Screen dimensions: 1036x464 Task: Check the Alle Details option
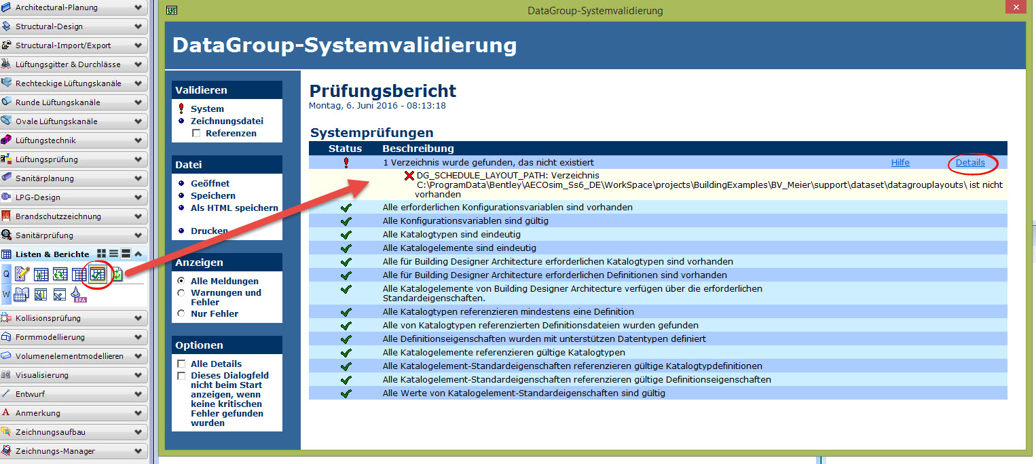(181, 364)
